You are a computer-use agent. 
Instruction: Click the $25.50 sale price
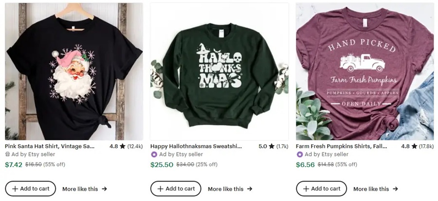(162, 165)
